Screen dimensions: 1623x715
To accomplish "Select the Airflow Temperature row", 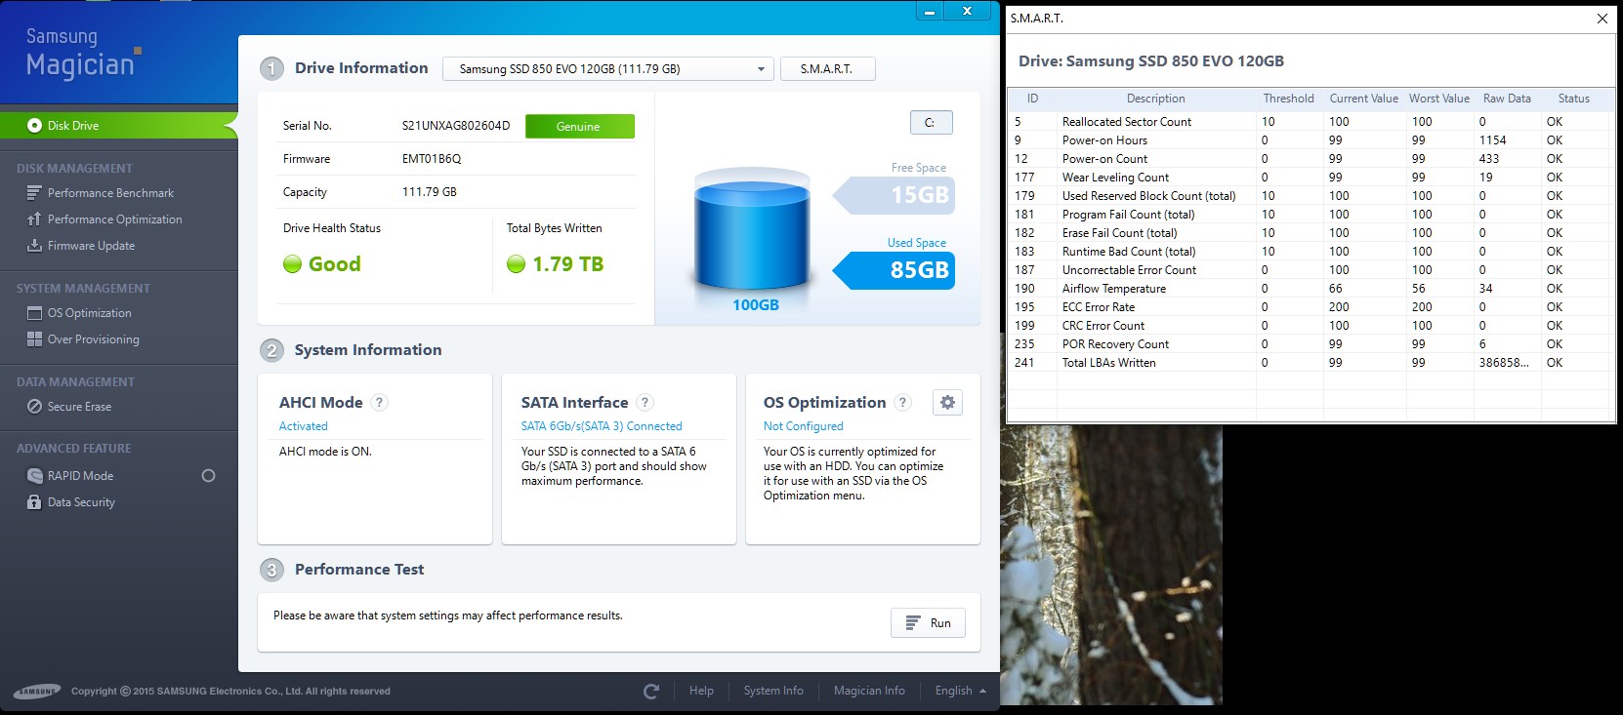I will [x=1311, y=289].
